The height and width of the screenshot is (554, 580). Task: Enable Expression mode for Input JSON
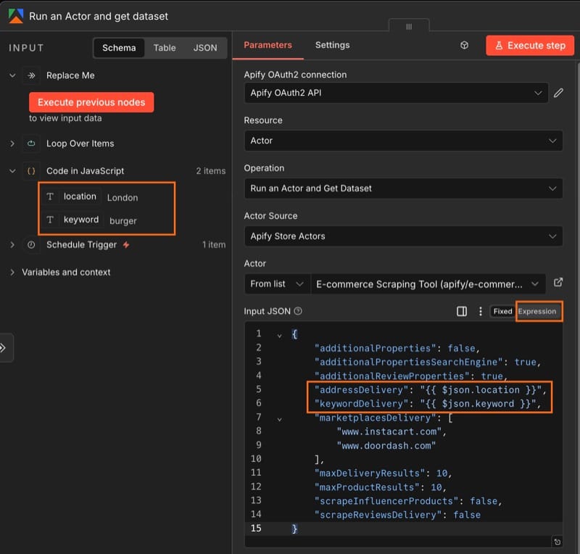click(x=539, y=310)
